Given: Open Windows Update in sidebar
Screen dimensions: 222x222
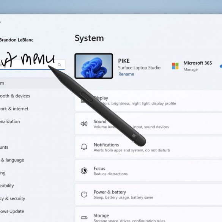Looking at the screenshot, I should click(12, 211).
